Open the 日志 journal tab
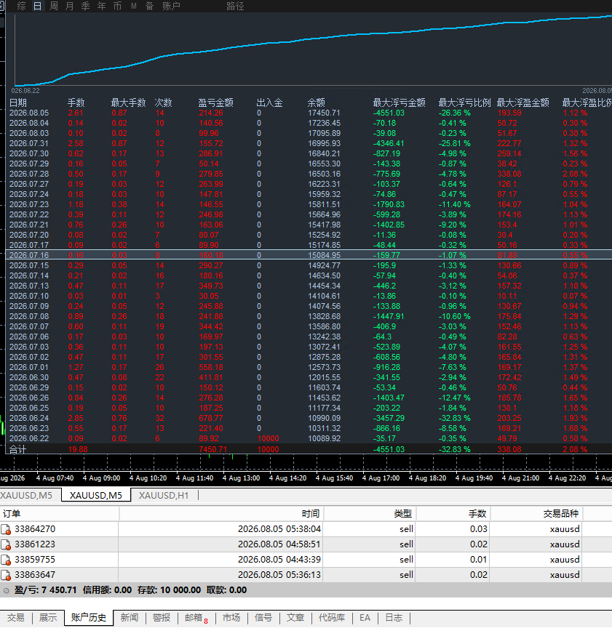This screenshot has width=612, height=628. click(x=394, y=618)
